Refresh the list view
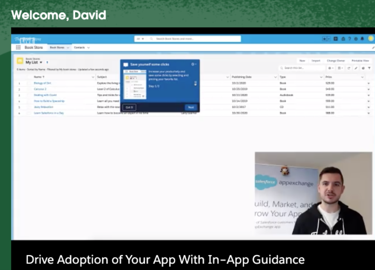The image size is (375, 270). pyautogui.click(x=349, y=68)
